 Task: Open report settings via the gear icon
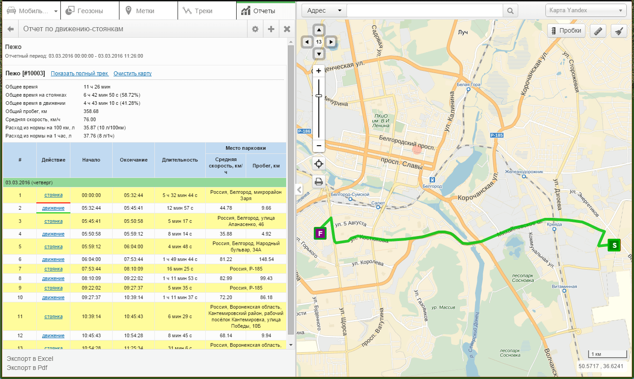pyautogui.click(x=255, y=29)
